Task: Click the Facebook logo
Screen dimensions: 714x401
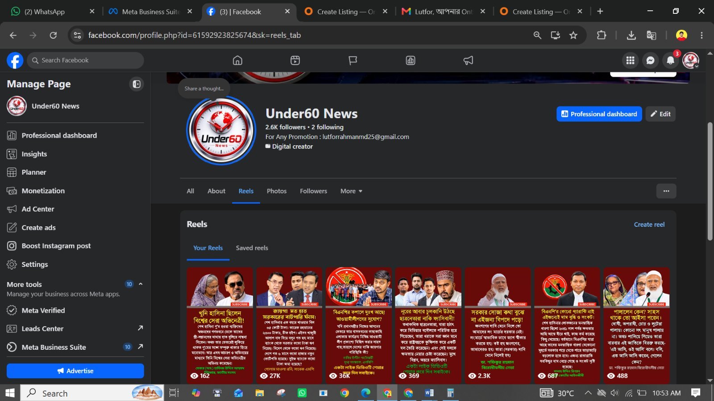Action: [15, 60]
